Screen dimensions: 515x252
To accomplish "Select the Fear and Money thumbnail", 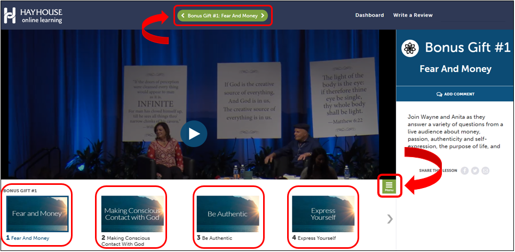I will coord(37,214).
